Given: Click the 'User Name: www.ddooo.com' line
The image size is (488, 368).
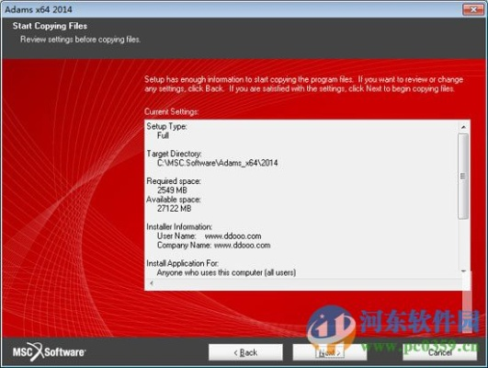Looking at the screenshot, I should tap(210, 236).
